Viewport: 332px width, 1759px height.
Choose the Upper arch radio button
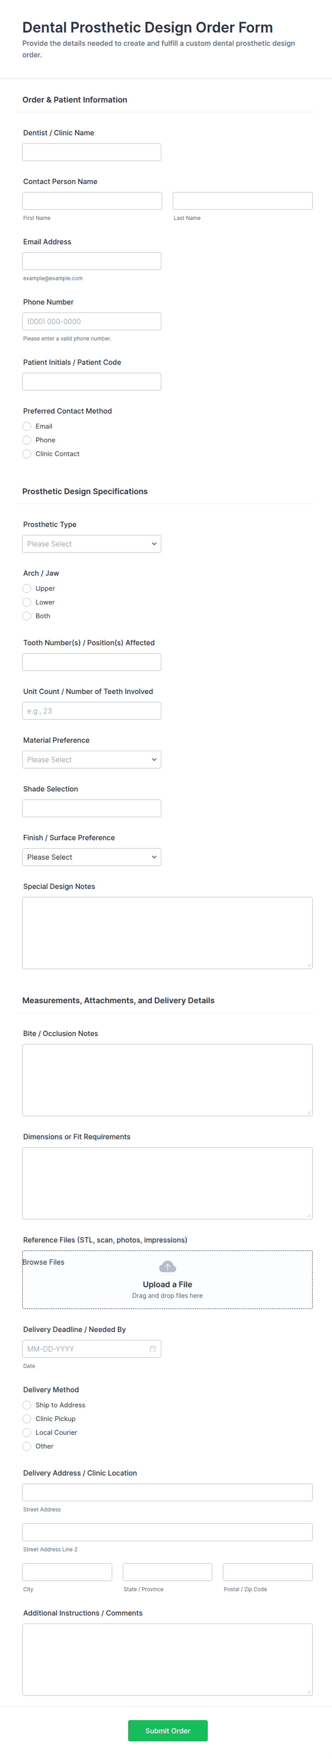tap(27, 588)
